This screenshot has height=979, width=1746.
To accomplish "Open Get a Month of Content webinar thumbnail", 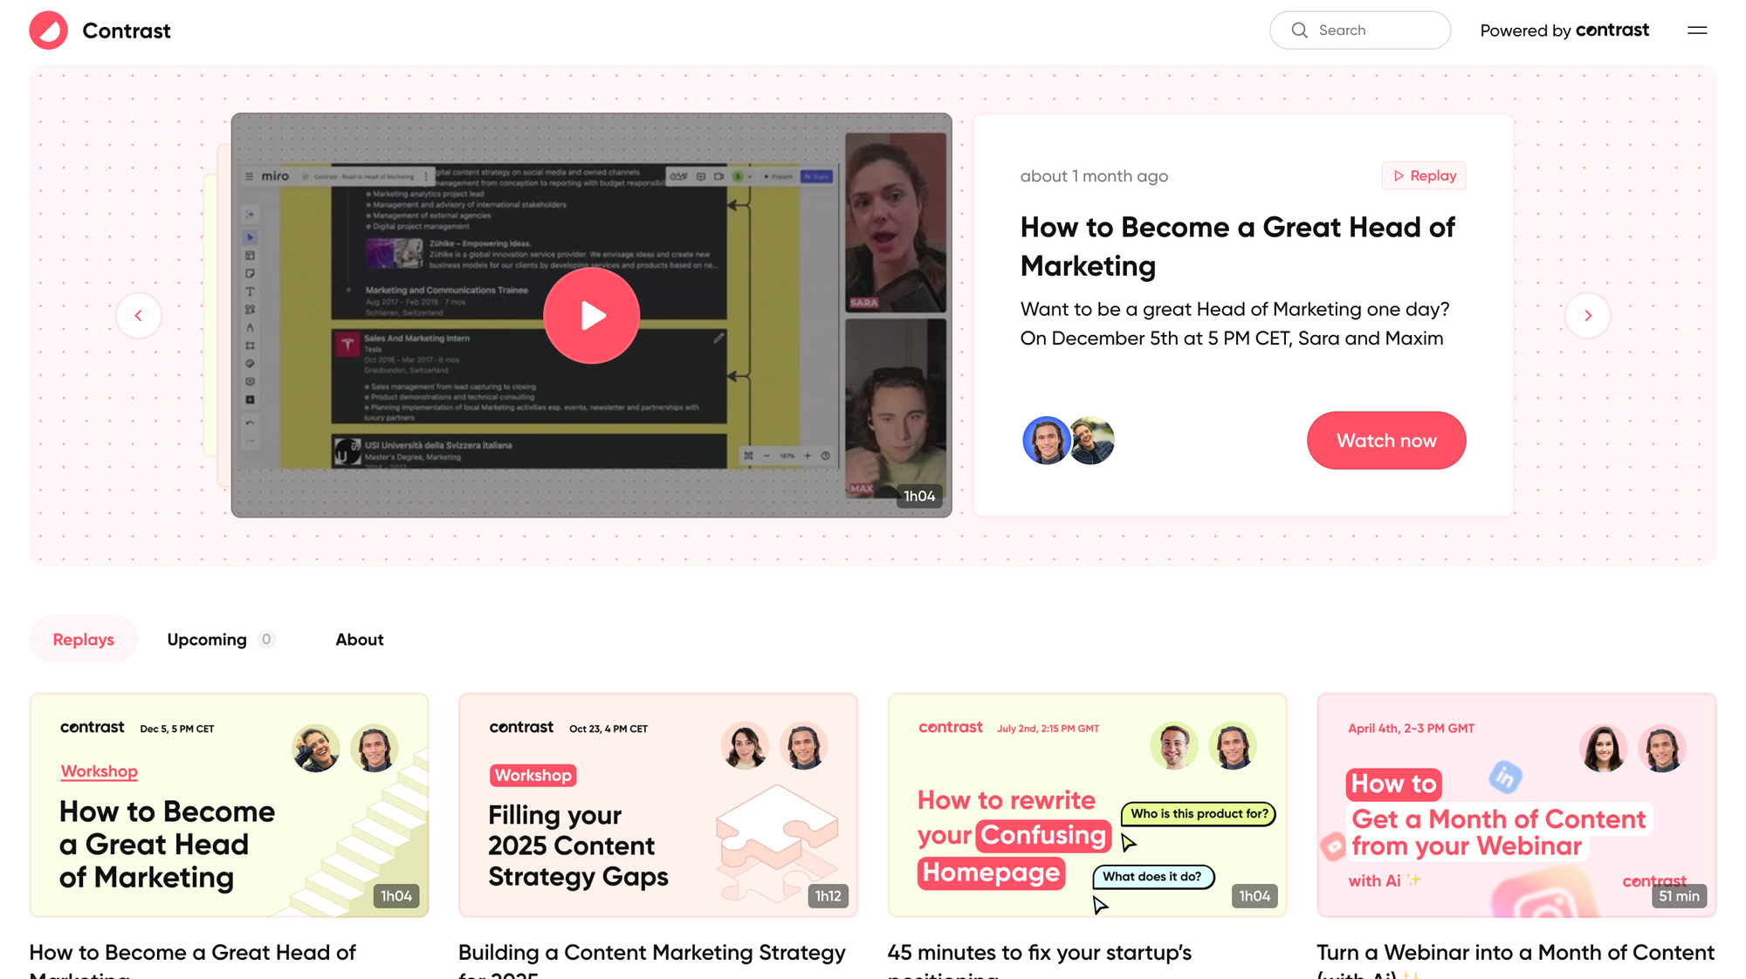I will tap(1516, 804).
